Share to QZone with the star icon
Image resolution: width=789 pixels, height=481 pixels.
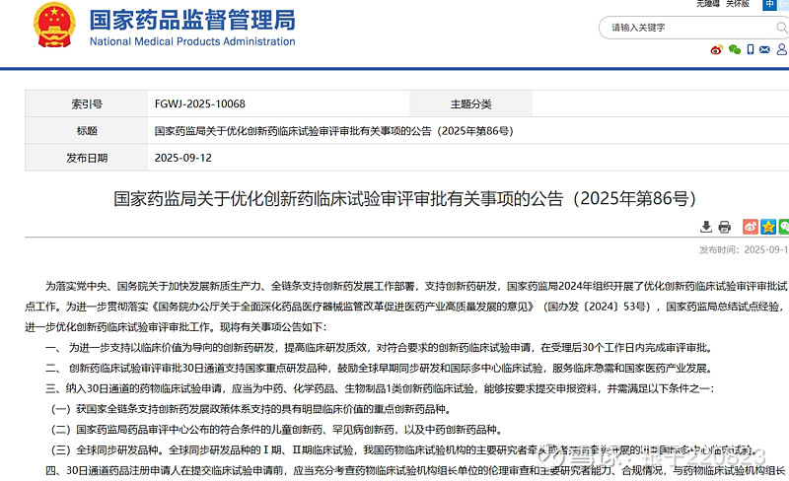tap(768, 227)
